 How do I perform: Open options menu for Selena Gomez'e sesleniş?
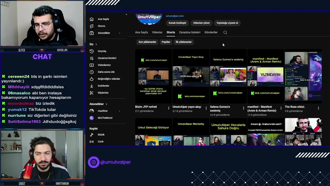tap(243, 108)
